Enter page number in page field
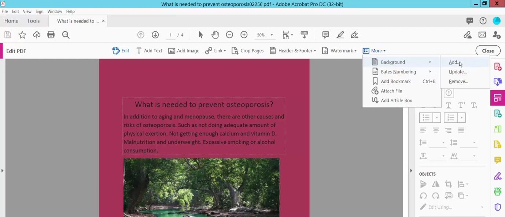Screen dimensions: 505x217 click(170, 35)
